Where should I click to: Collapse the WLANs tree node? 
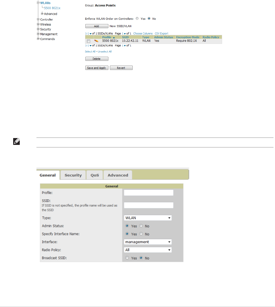(x=38, y=3)
